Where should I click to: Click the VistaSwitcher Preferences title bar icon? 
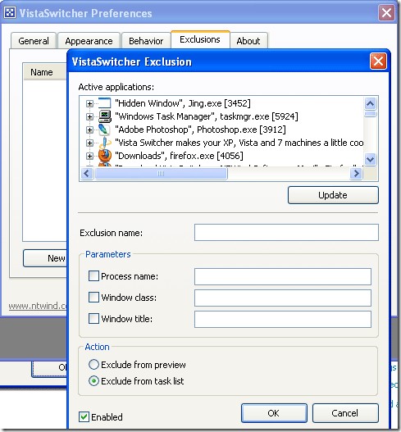10,12
